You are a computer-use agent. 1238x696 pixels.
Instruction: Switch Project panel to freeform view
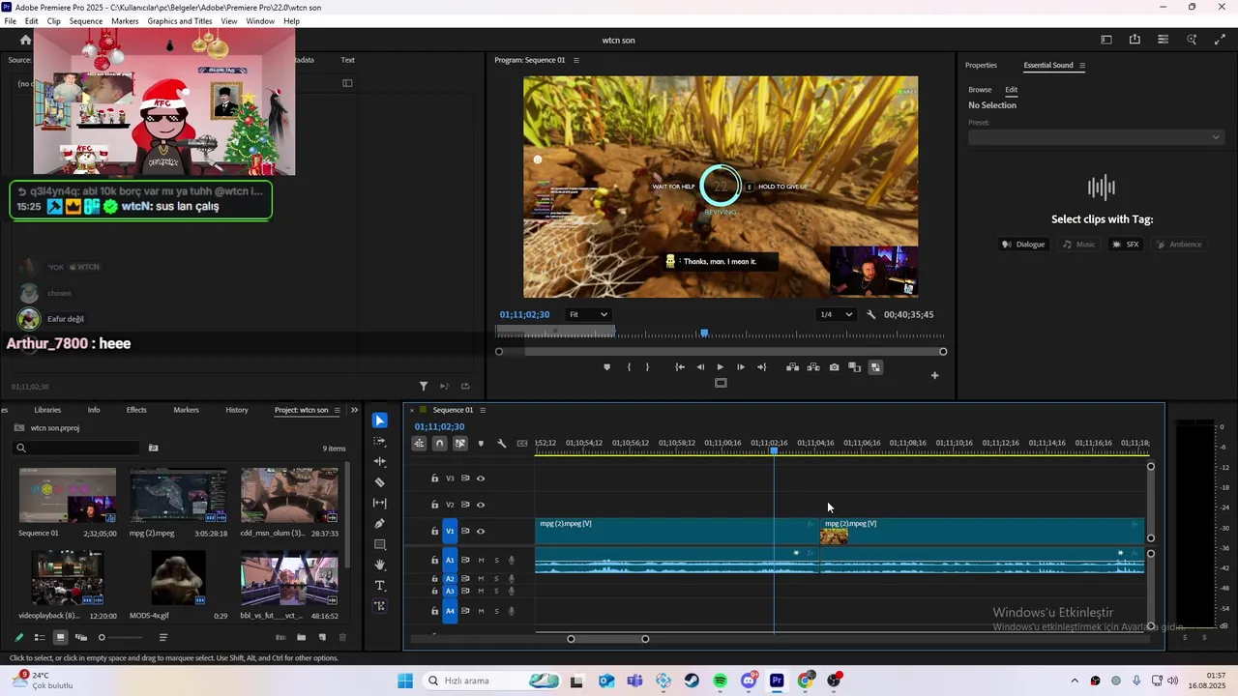click(x=81, y=637)
